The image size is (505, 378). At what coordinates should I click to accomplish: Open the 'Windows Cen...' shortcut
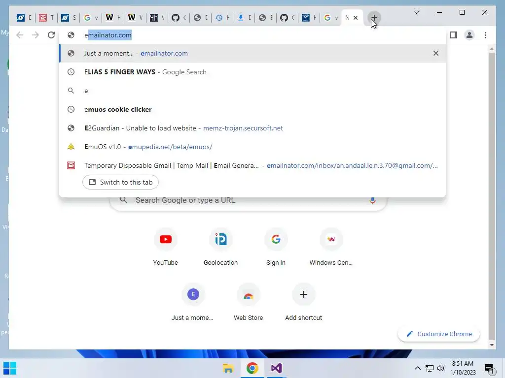click(331, 247)
